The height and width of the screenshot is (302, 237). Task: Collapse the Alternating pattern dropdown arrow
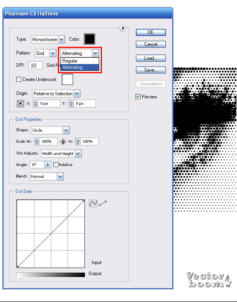coord(95,53)
